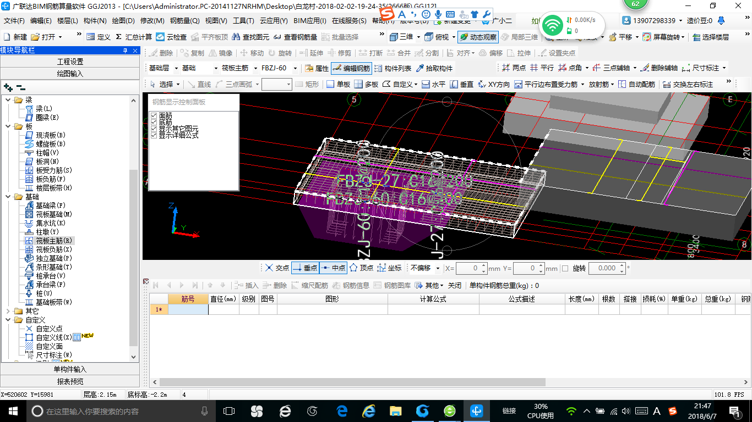This screenshot has width=752, height=422.
Task: Select 单板 single slab option
Action: (x=338, y=84)
